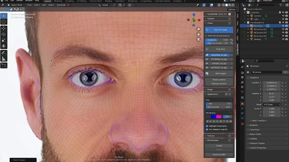
Task: Hide FBHead object with eye icon
Action: (x=283, y=39)
